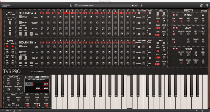Open Sequence A MIDI grid button
210x112 pixels.
click(31, 33)
